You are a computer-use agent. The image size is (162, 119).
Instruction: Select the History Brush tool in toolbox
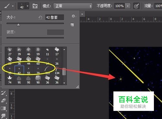pos(4,93)
